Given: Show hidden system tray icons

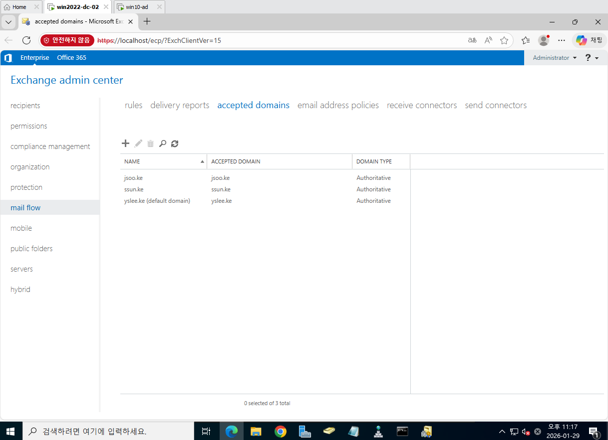Looking at the screenshot, I should [502, 432].
